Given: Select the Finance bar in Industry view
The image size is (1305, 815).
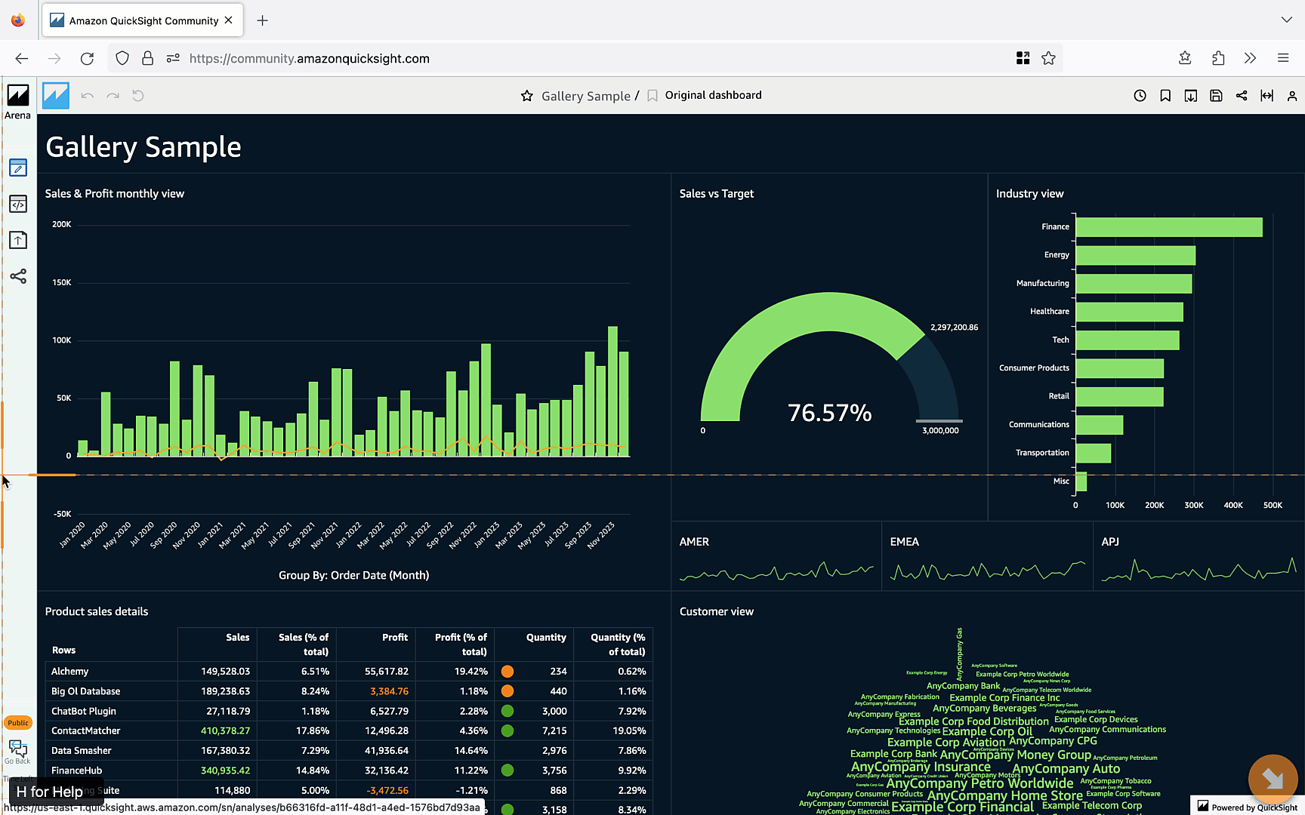Looking at the screenshot, I should 1169,227.
